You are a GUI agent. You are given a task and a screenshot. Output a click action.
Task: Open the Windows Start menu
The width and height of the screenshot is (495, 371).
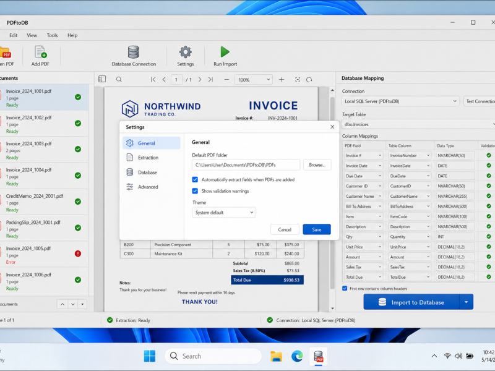149,356
